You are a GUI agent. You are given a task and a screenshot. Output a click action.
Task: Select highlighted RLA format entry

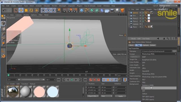[159, 88]
